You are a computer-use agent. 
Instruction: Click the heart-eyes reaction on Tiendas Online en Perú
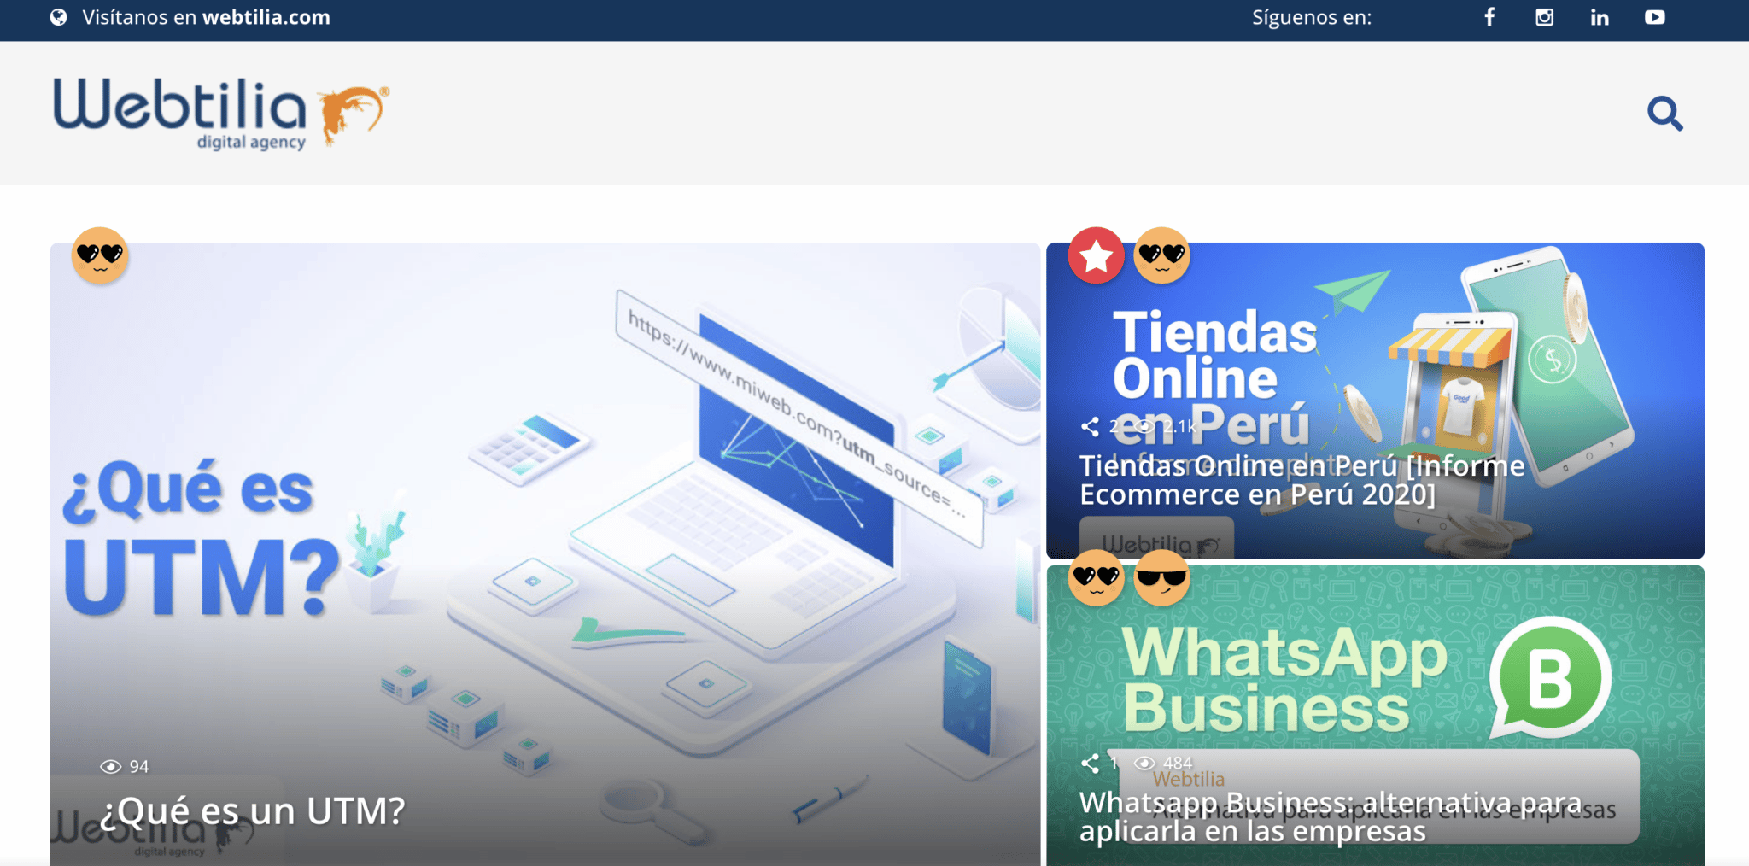click(1161, 255)
